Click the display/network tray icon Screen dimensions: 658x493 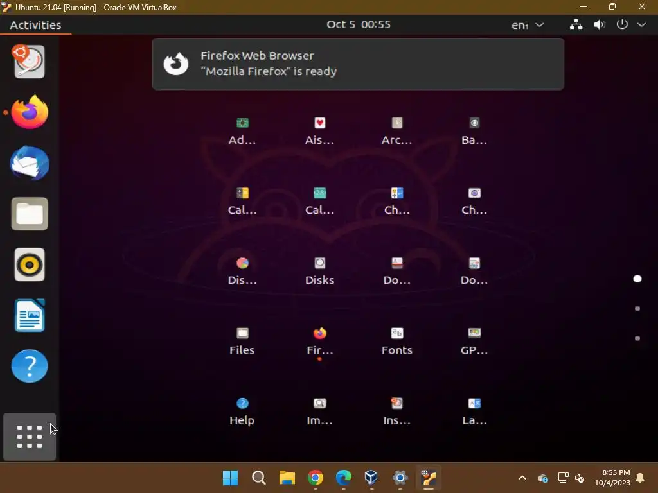(x=563, y=478)
